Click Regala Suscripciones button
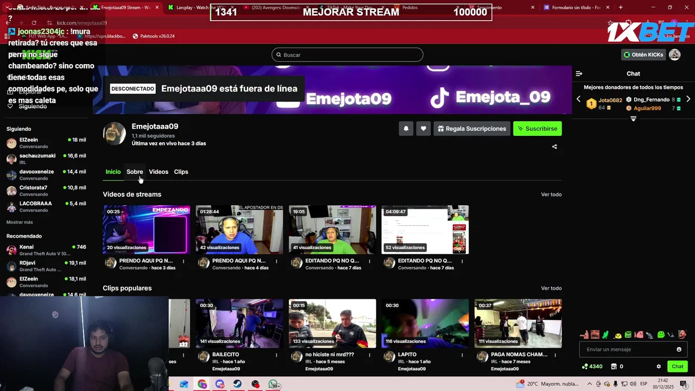The width and height of the screenshot is (695, 391). [472, 129]
